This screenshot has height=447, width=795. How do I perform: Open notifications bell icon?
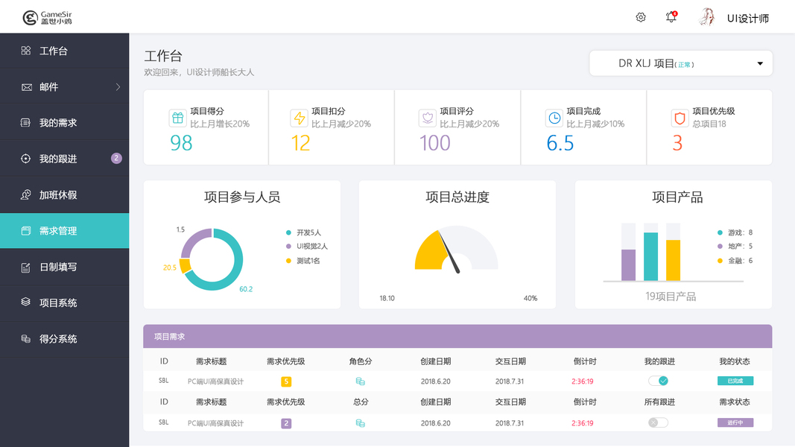pyautogui.click(x=671, y=16)
